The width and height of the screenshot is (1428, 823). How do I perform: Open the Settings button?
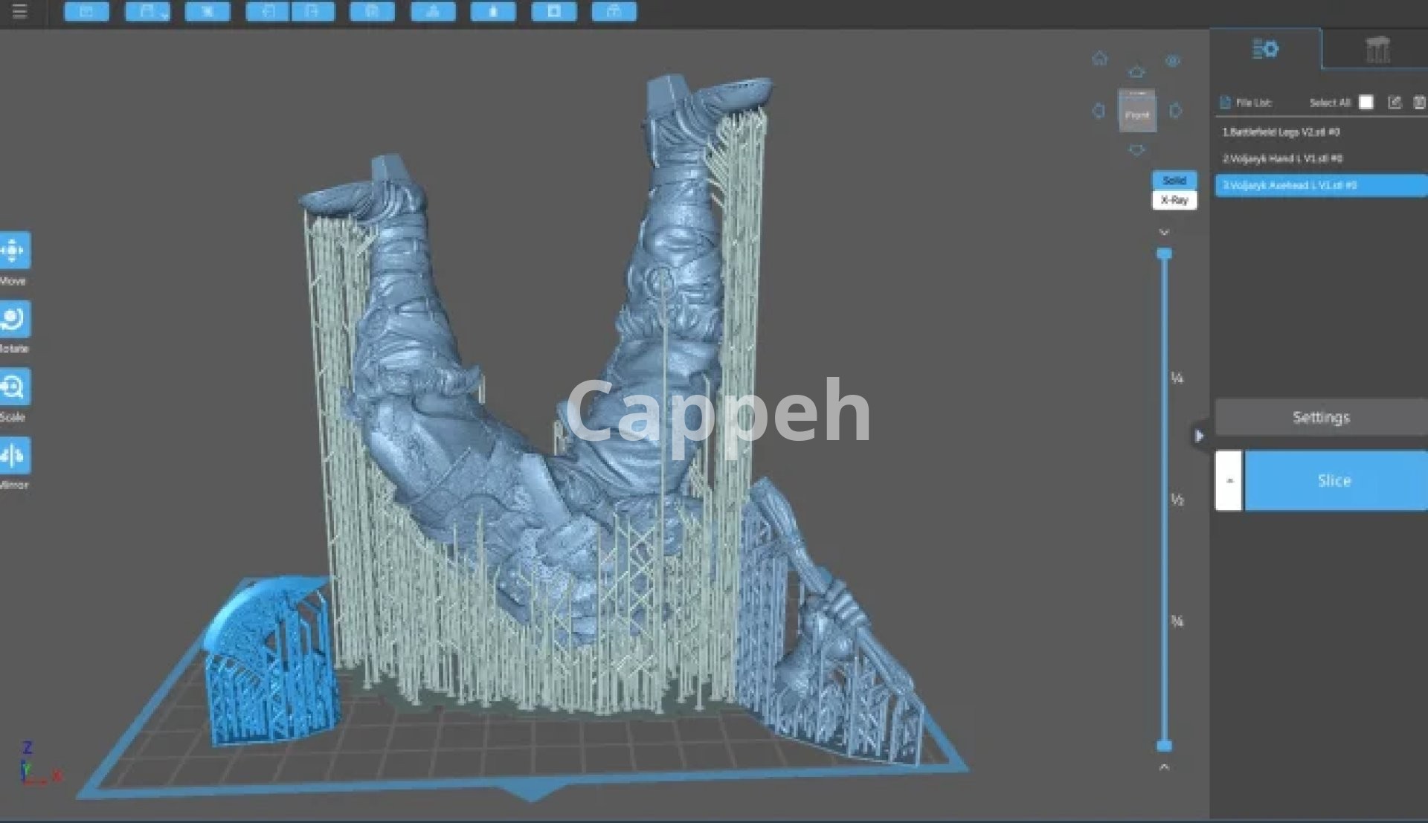[x=1321, y=417]
